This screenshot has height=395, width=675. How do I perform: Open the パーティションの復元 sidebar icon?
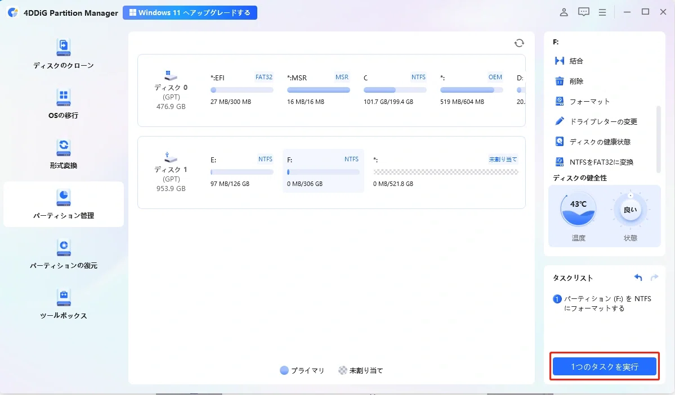(x=63, y=248)
